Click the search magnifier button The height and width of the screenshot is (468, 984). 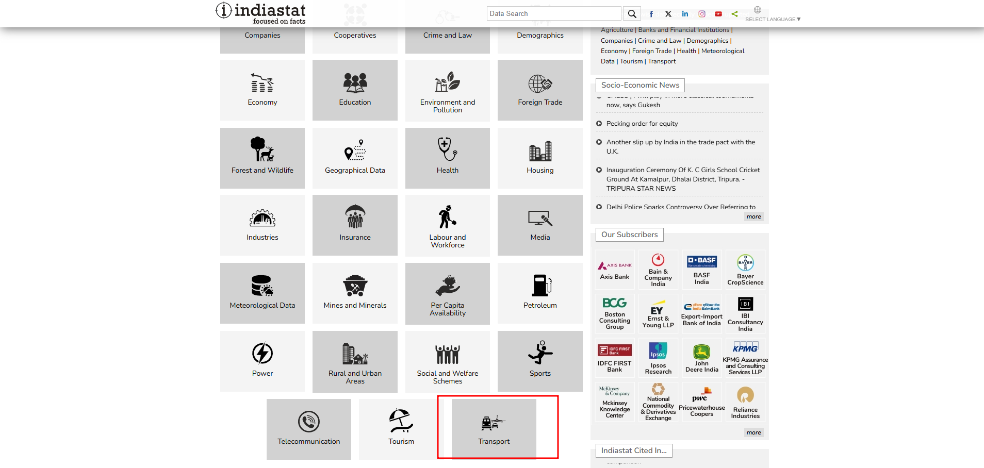(632, 14)
